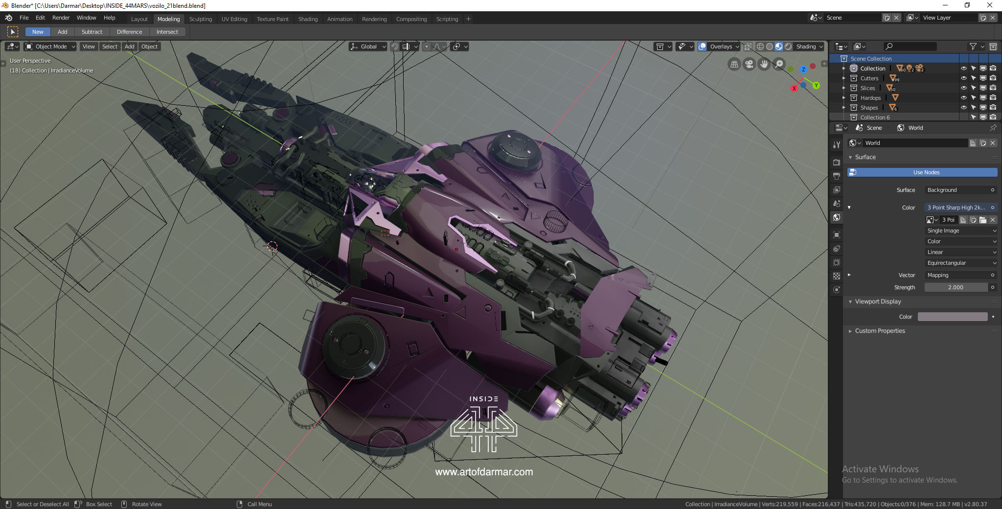Open the Render menu
The width and height of the screenshot is (1002, 509).
pyautogui.click(x=61, y=18)
